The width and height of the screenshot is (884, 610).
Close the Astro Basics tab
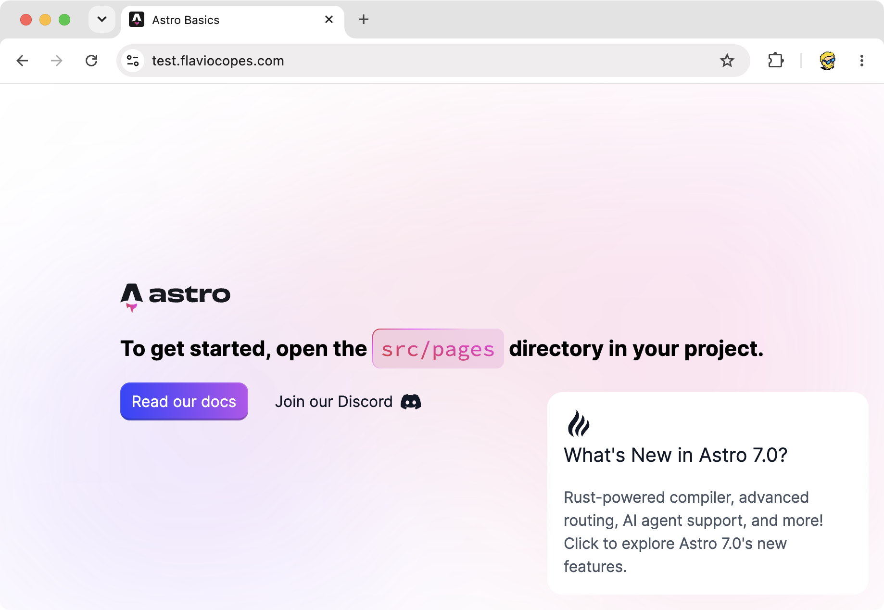click(x=329, y=19)
